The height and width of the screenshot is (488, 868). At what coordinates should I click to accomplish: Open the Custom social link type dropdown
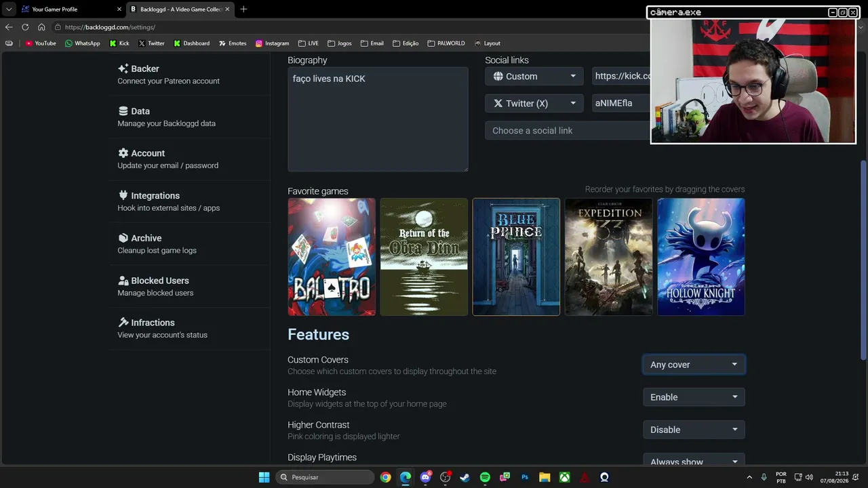click(x=534, y=77)
